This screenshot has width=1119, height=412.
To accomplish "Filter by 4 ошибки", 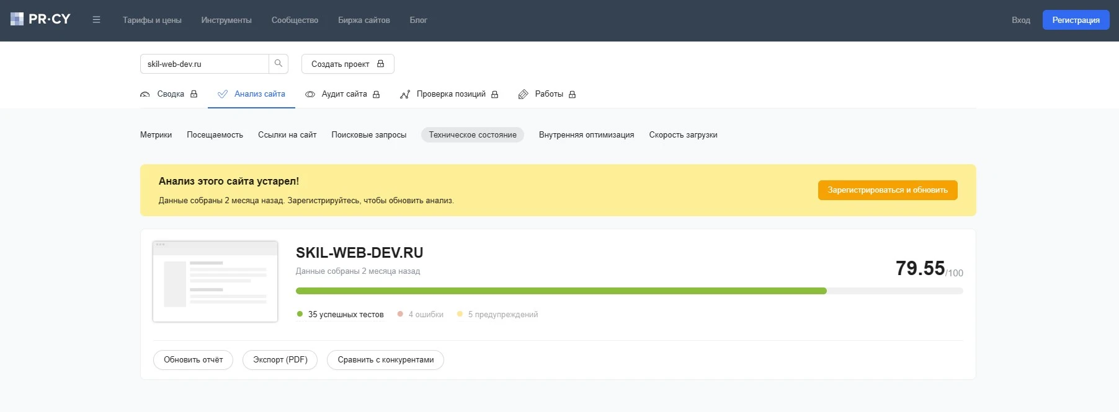I will point(421,314).
